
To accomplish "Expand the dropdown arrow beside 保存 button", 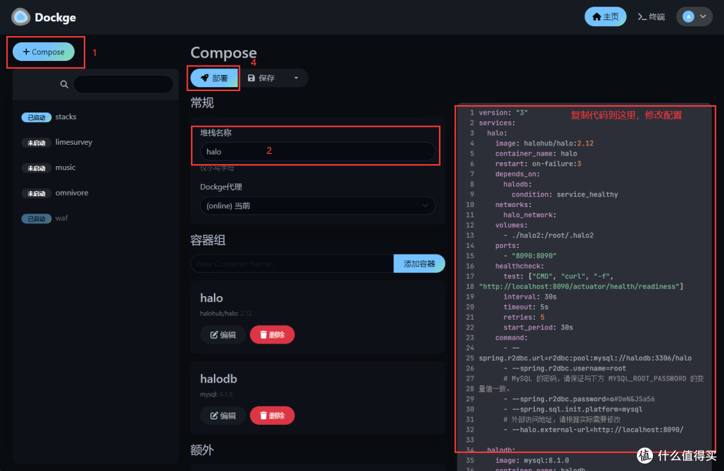I will click(x=298, y=78).
